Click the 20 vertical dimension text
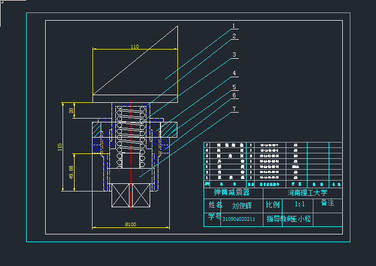Image resolution: width=376 pixels, height=266 pixels. click(71, 110)
